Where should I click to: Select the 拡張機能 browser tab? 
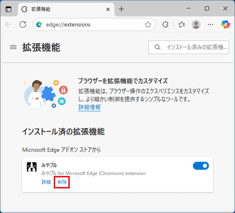click(66, 9)
